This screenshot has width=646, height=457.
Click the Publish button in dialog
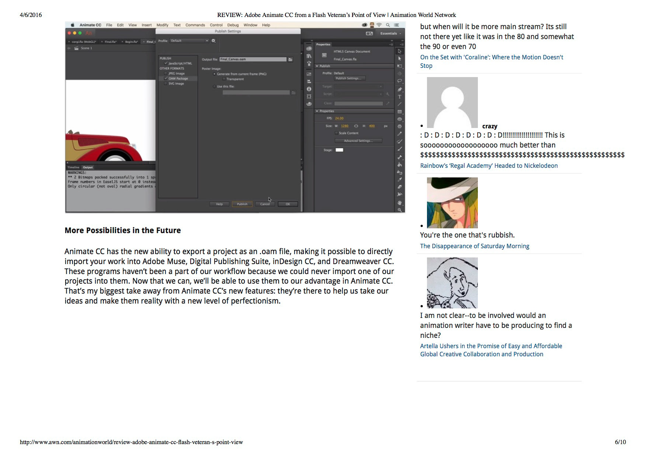click(242, 204)
